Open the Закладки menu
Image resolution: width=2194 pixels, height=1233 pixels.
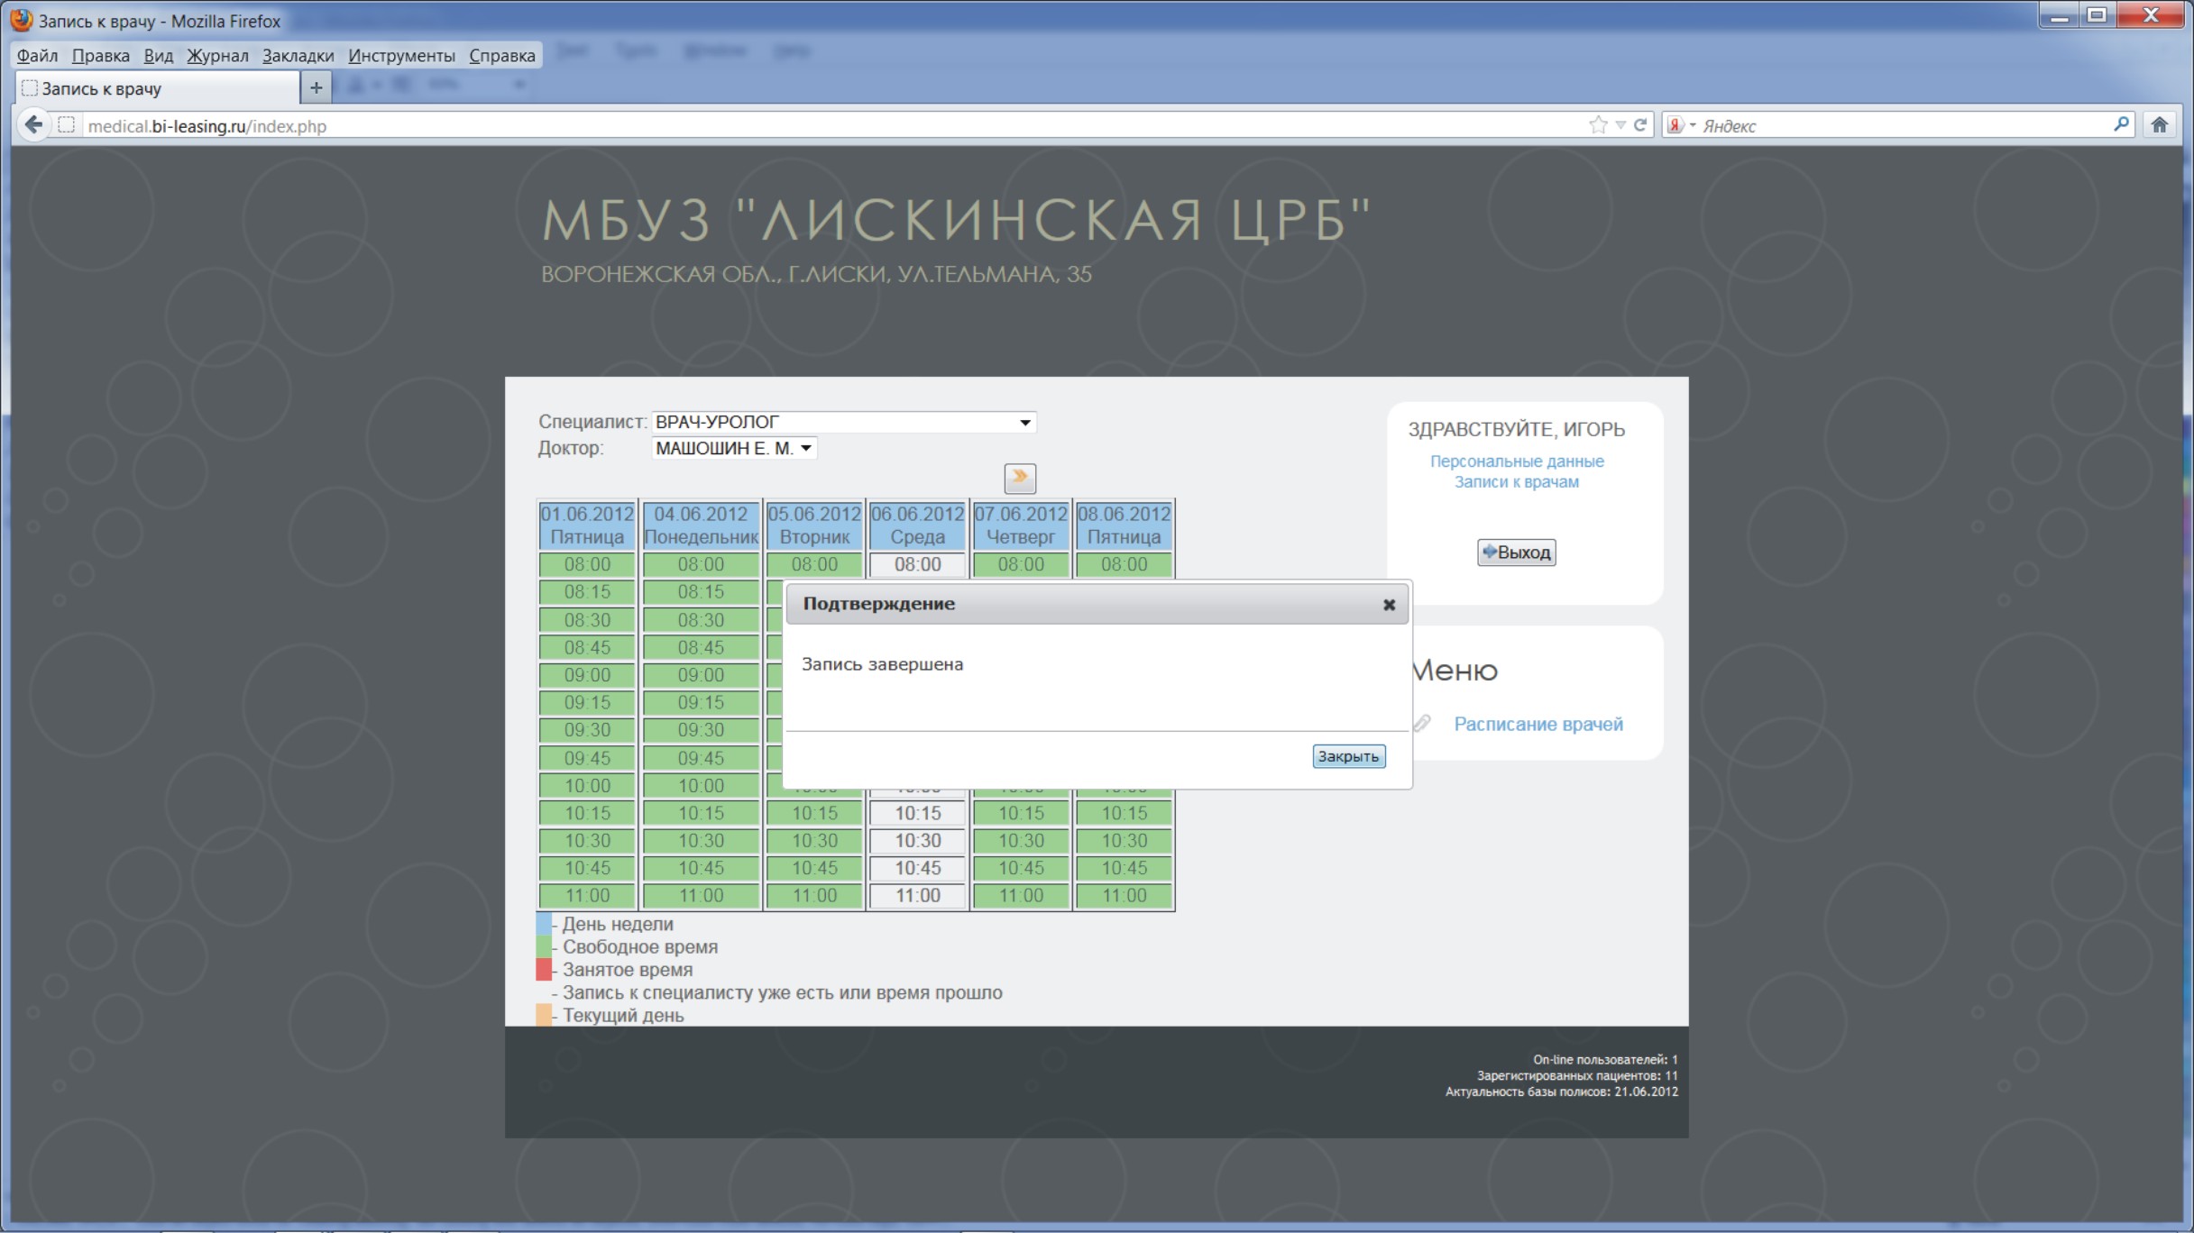(x=298, y=55)
